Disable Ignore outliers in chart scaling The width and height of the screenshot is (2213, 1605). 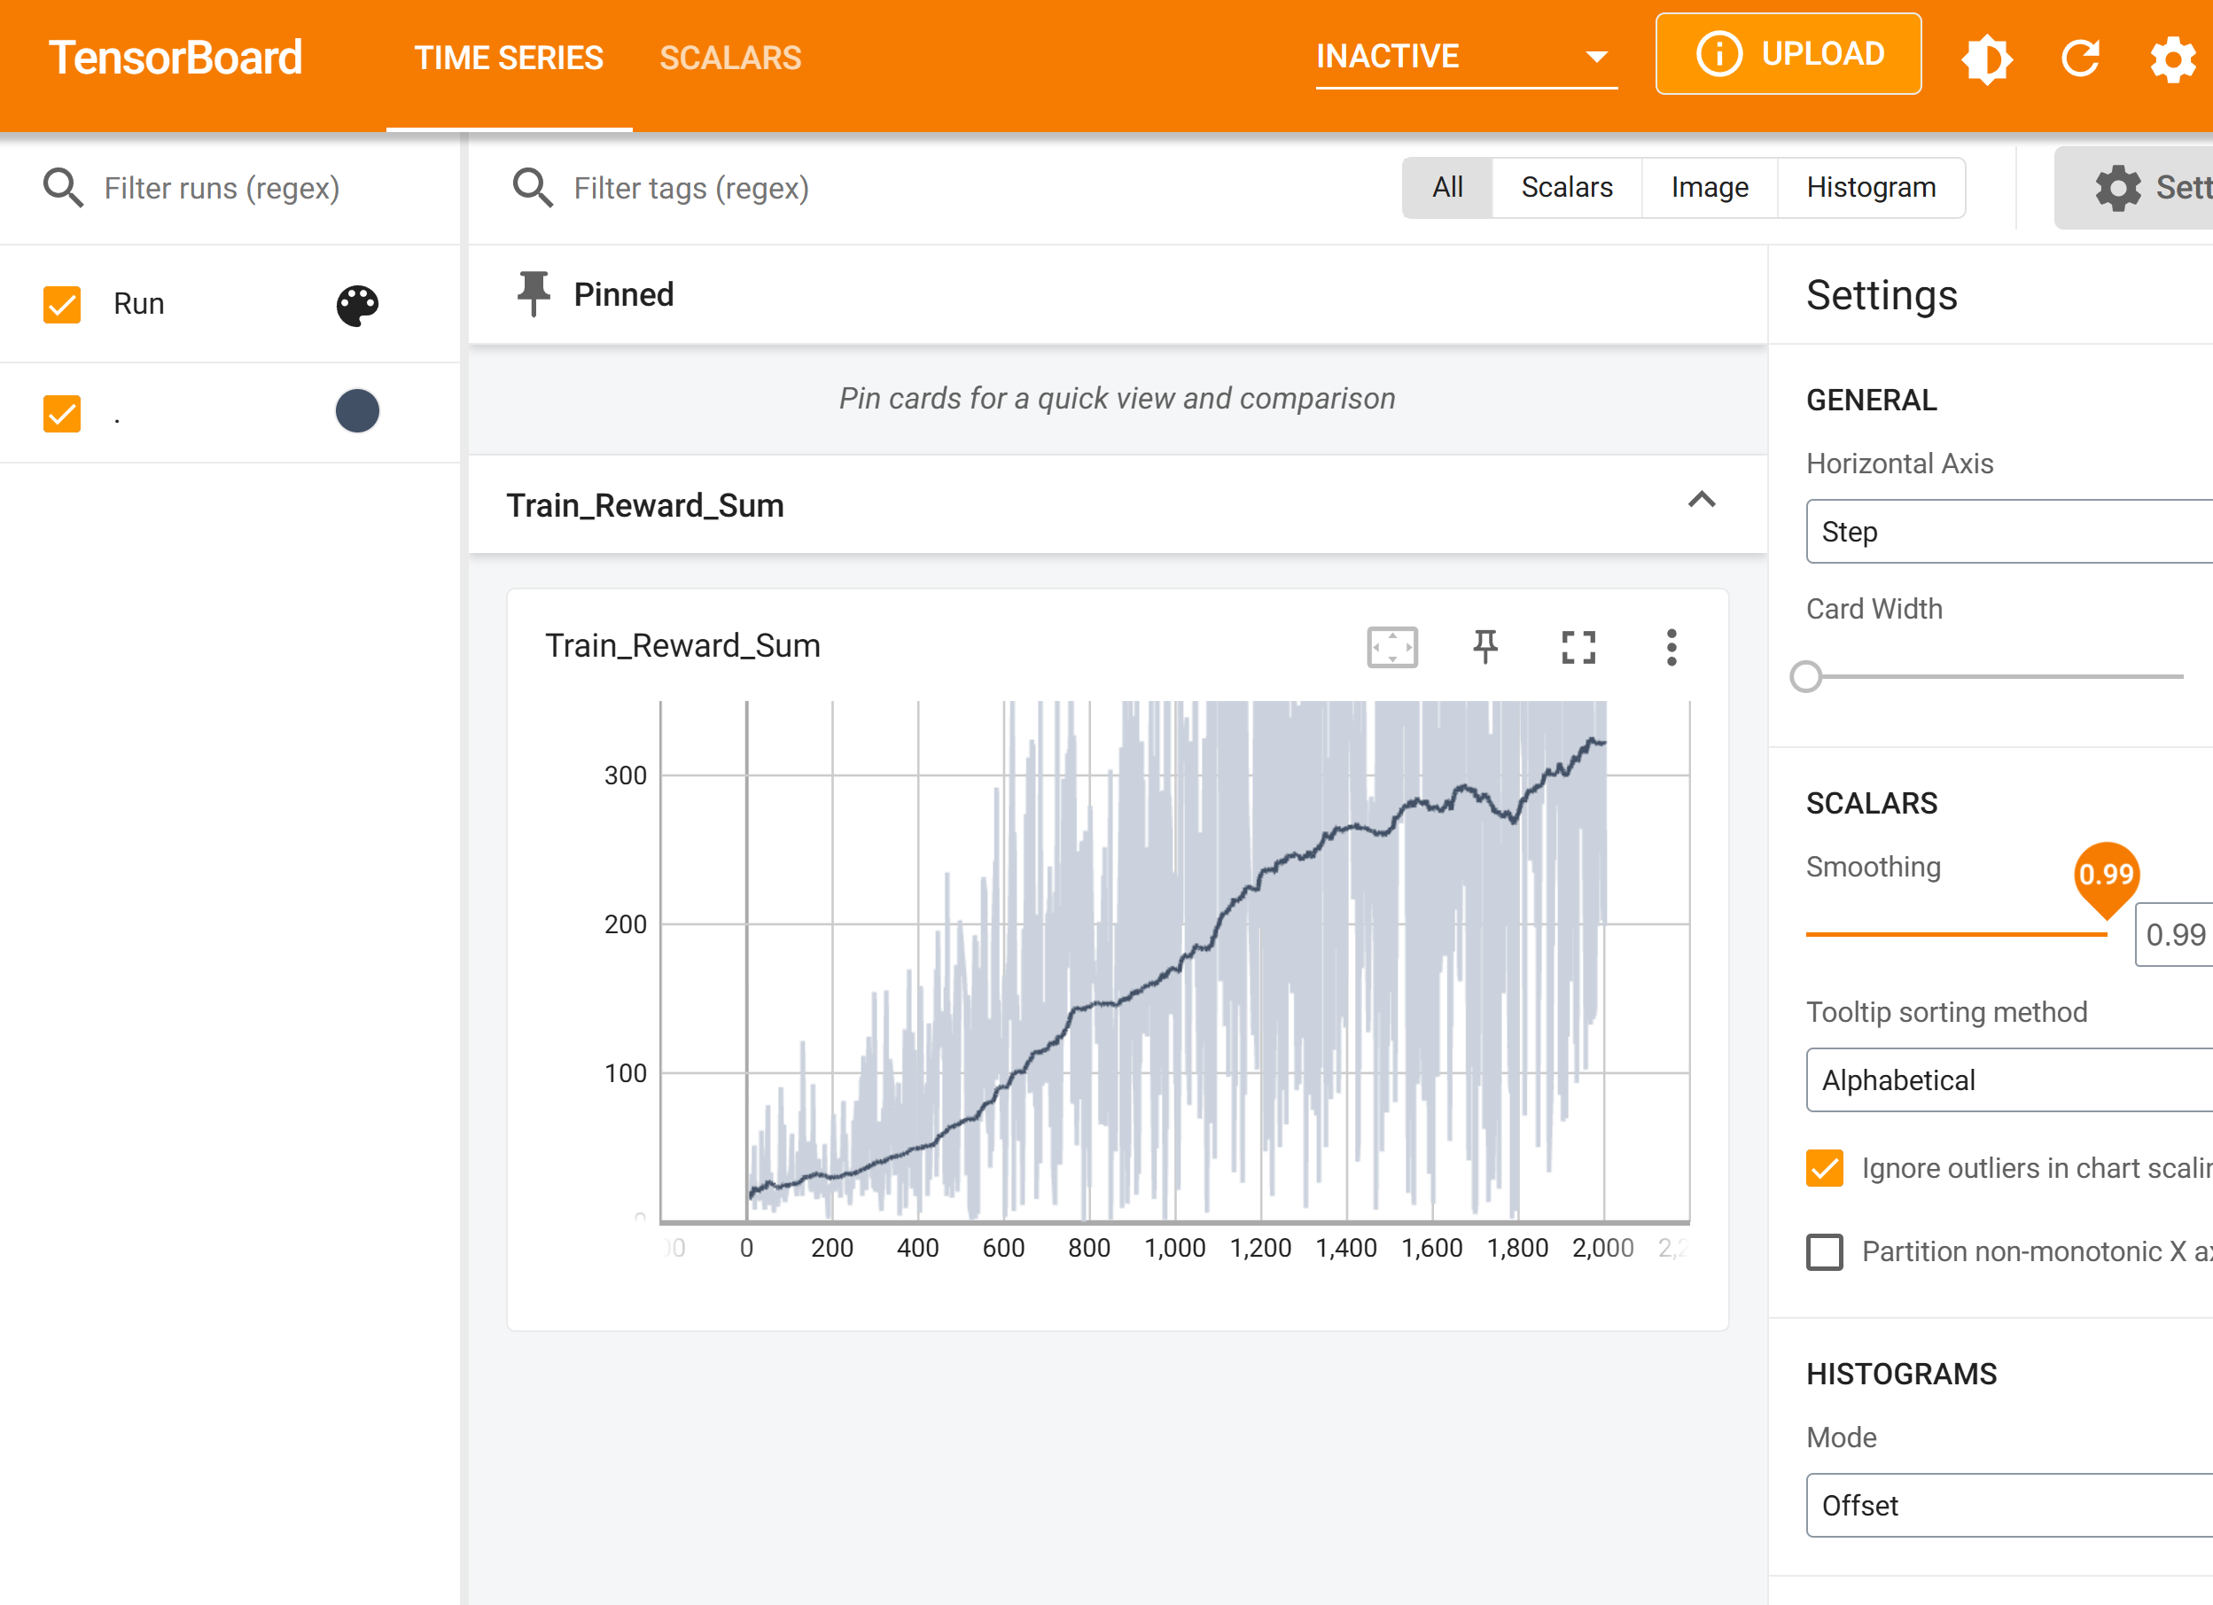(1824, 1168)
